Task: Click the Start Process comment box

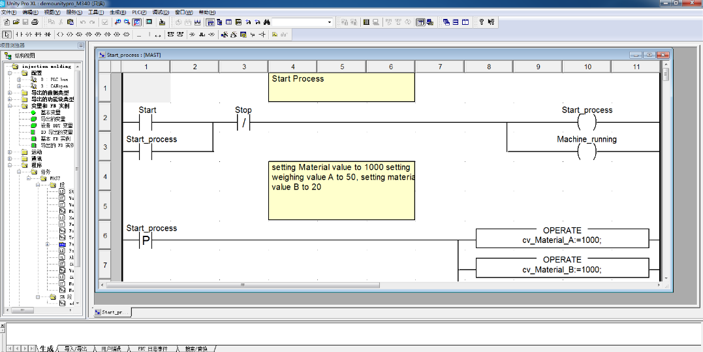Action: coord(341,88)
